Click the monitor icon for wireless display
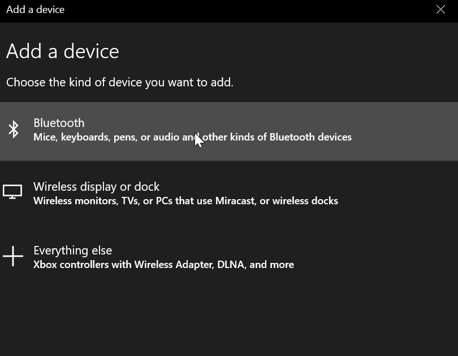 pyautogui.click(x=12, y=192)
